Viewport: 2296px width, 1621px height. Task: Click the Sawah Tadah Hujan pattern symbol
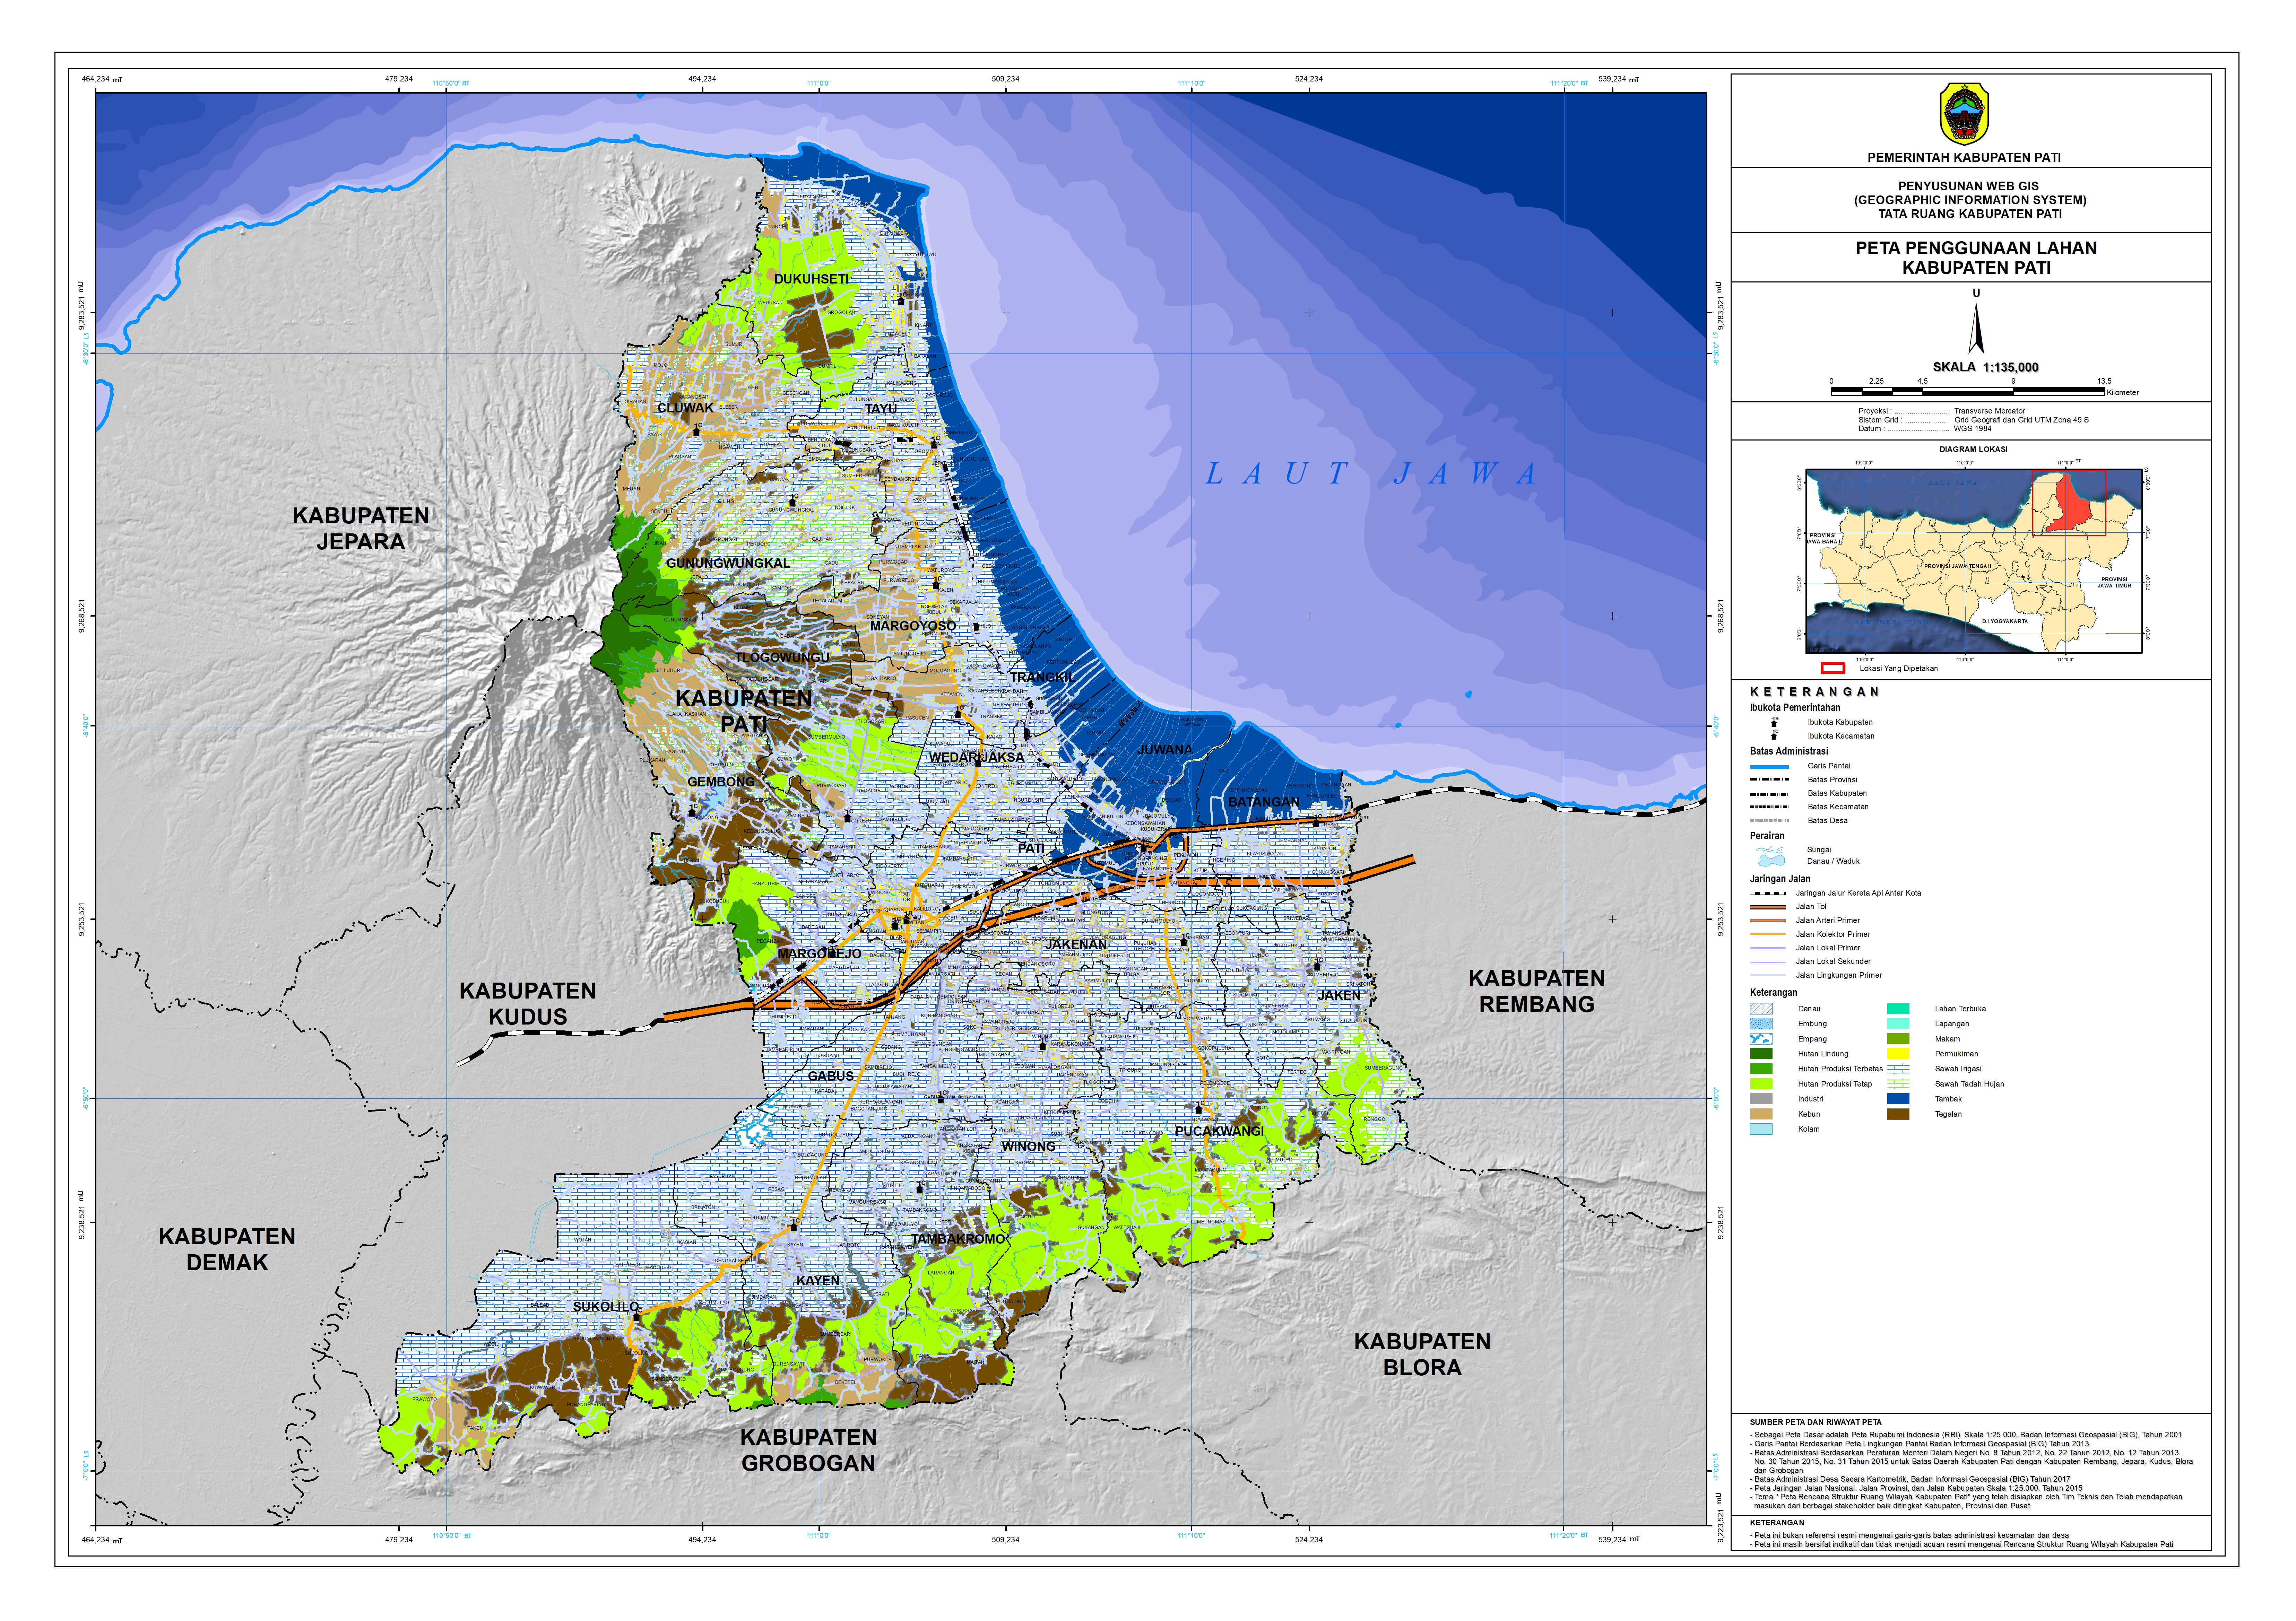1898,1084
